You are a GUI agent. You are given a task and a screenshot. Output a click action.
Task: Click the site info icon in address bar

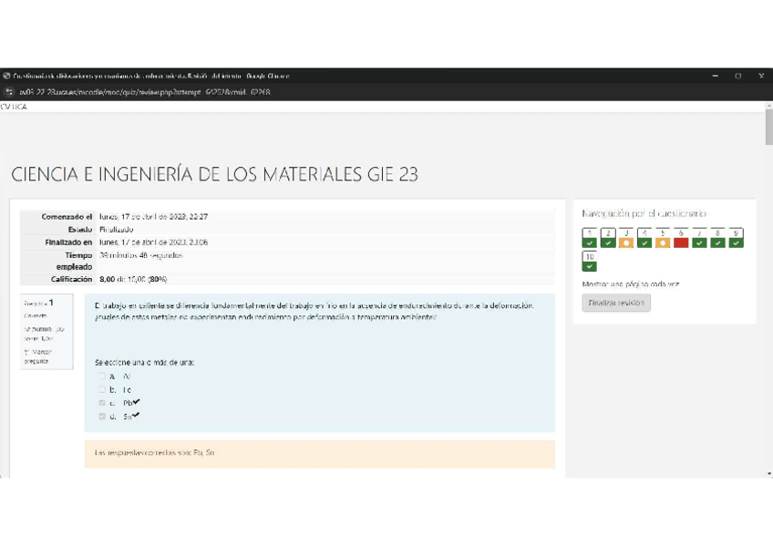click(8, 92)
